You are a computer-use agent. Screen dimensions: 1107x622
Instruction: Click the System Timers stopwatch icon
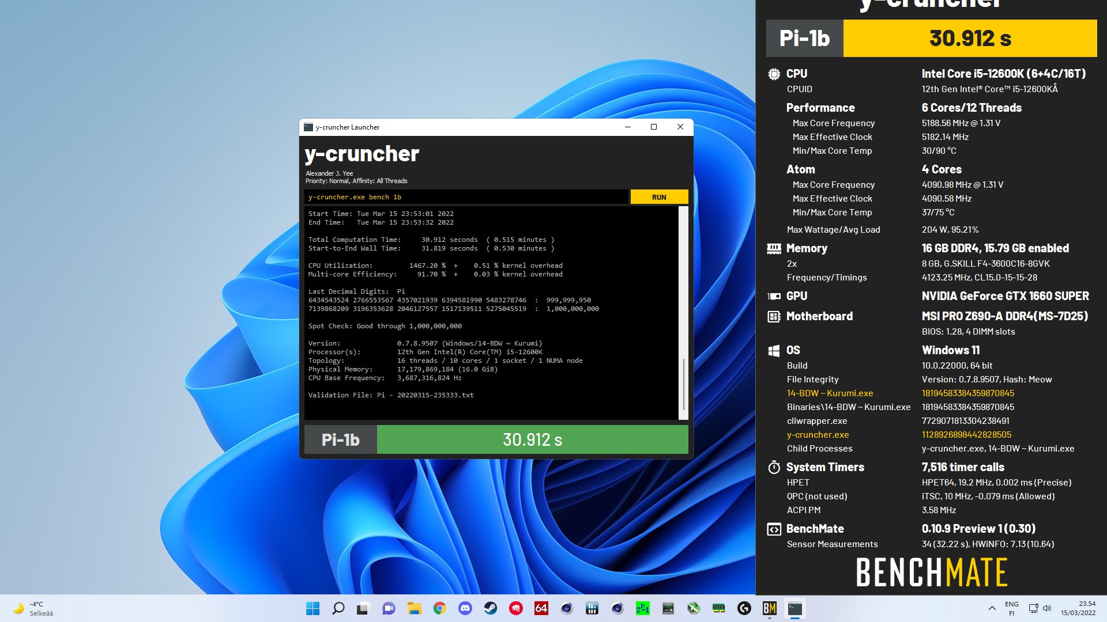(774, 467)
